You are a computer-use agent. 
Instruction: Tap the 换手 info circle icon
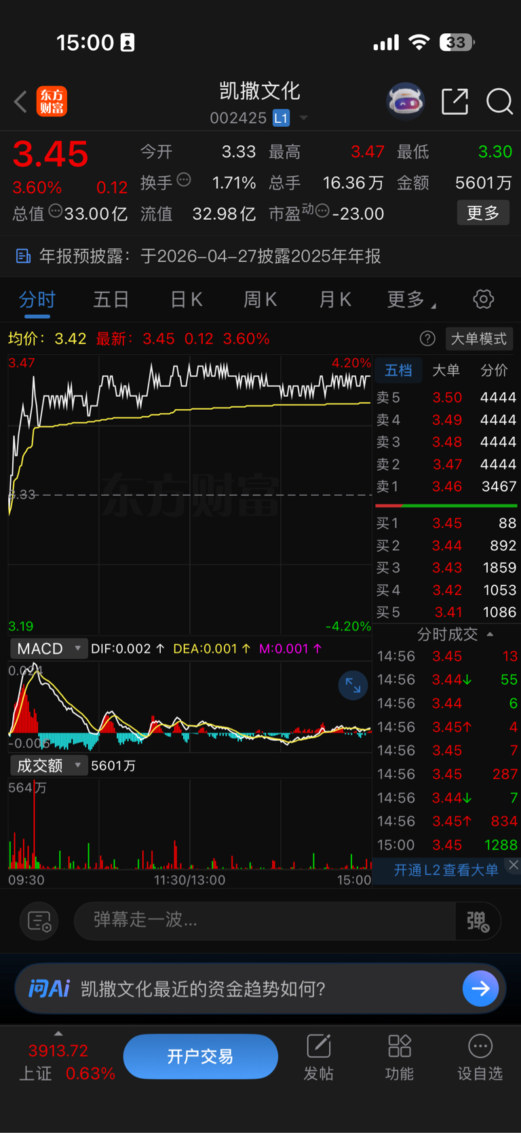(184, 180)
